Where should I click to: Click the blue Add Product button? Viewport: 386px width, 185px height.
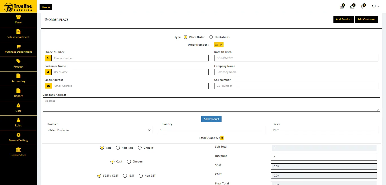(x=211, y=119)
